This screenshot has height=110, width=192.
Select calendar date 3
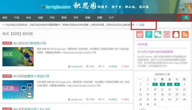click(155, 84)
